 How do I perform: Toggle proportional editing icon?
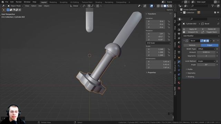coord(97,6)
